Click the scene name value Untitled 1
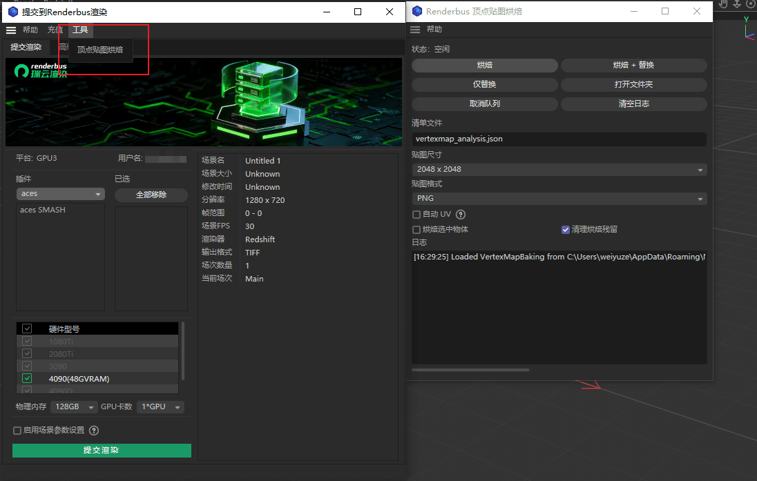This screenshot has width=757, height=481. (x=262, y=161)
